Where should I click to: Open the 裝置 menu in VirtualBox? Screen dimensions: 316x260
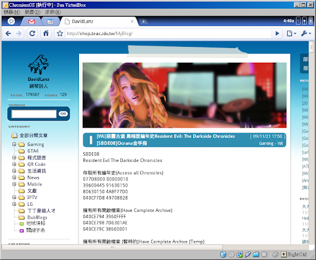tap(33, 12)
